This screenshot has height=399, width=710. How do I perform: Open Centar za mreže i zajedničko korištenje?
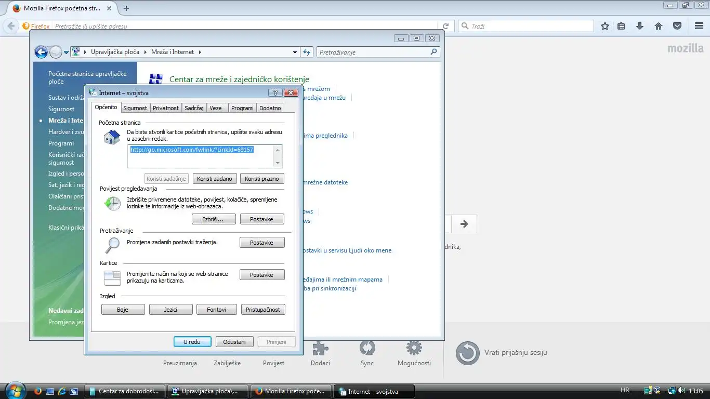[x=239, y=79]
